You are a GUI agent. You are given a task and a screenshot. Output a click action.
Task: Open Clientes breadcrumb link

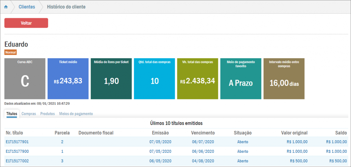(27, 7)
